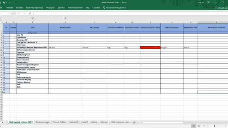Switch to likehood sheet tab
The image size is (228, 128).
pyautogui.click(x=74, y=122)
